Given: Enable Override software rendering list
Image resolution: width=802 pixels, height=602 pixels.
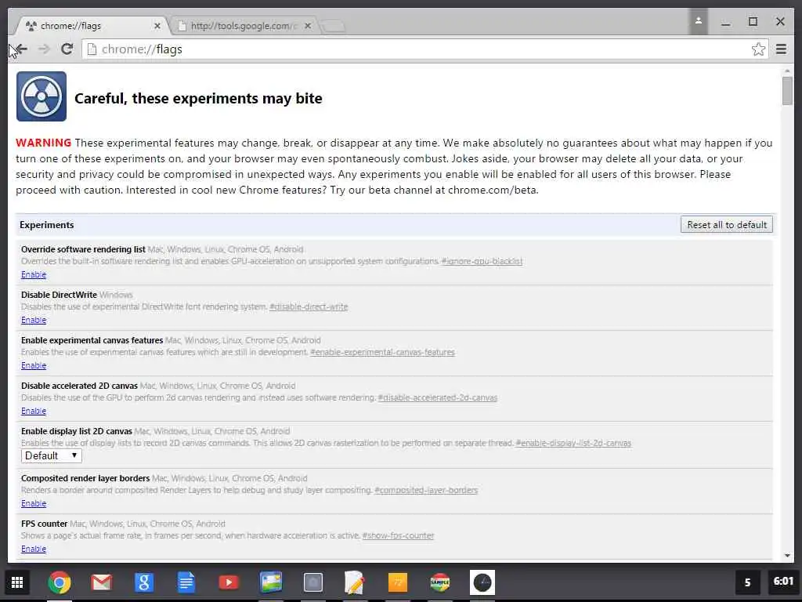Looking at the screenshot, I should click(34, 275).
